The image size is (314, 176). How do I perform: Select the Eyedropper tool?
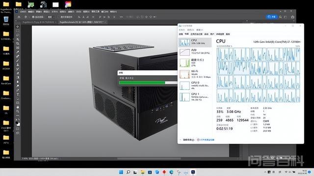[x=18, y=52]
